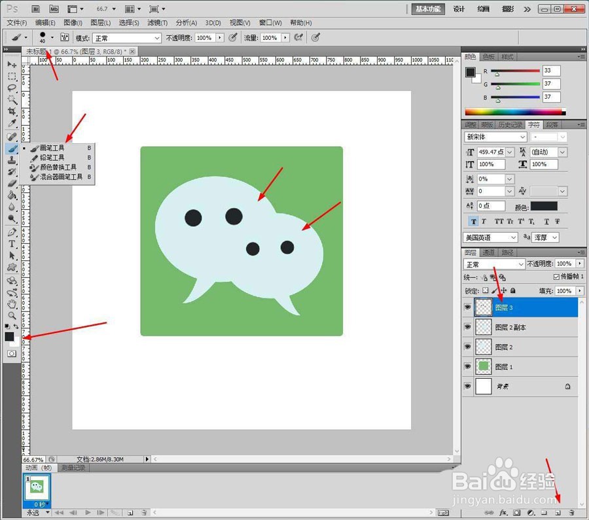Toggle faux italic in Character panel
Screen dimensions: 589x520
coord(484,222)
